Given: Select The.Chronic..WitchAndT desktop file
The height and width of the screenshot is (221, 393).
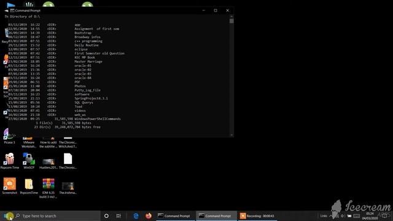Looking at the screenshot, I should tap(68, 142).
